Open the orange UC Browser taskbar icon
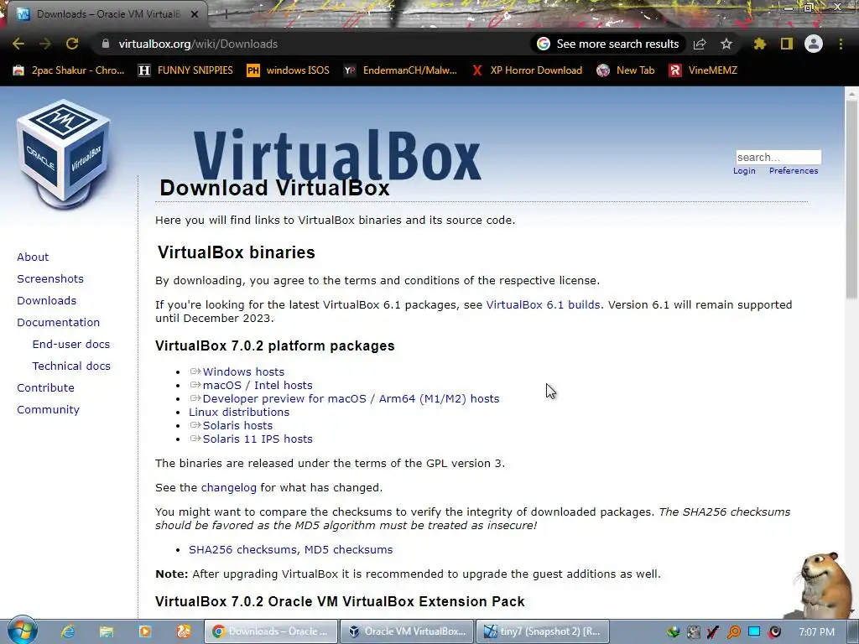The width and height of the screenshot is (859, 644). click(x=184, y=631)
